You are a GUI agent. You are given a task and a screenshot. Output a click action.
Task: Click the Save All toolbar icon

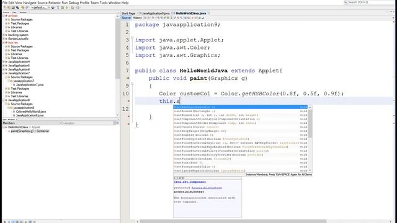tap(17, 7)
